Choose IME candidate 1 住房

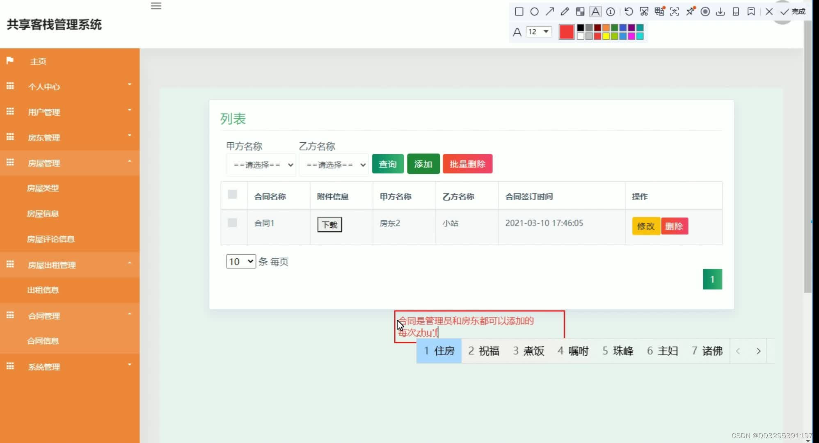pos(439,351)
